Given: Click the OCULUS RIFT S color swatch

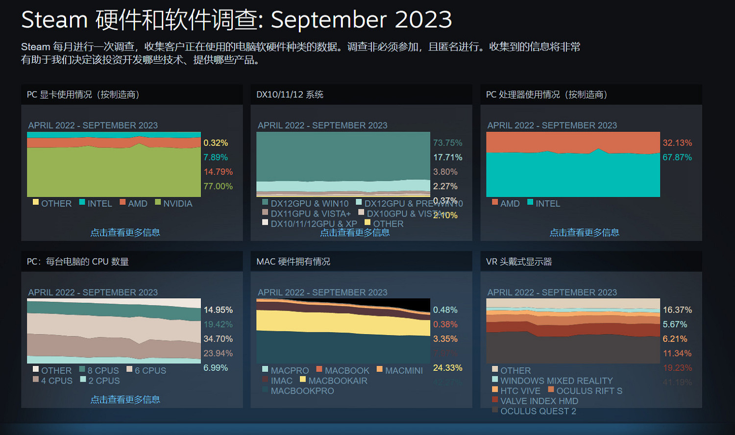Looking at the screenshot, I should pyautogui.click(x=551, y=390).
